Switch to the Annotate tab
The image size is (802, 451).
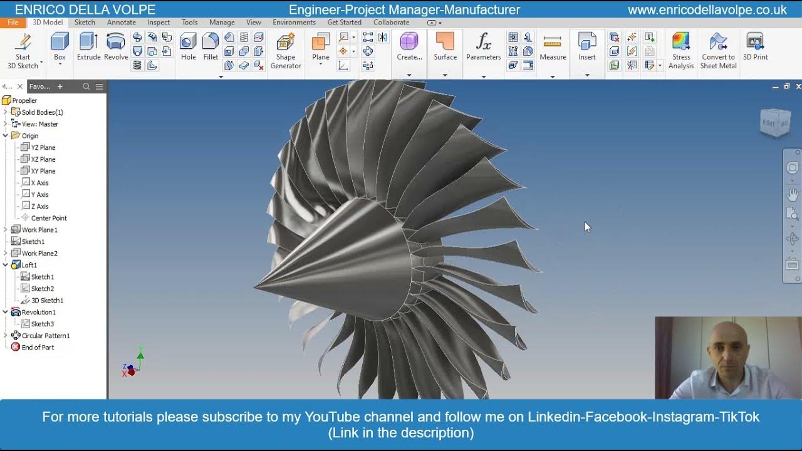(x=122, y=23)
